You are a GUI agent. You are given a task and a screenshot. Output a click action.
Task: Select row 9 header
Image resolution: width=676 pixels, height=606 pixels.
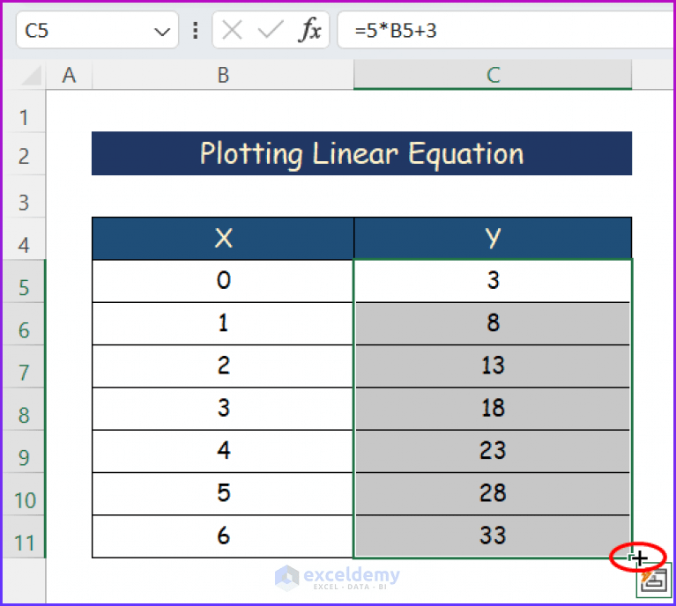(24, 451)
